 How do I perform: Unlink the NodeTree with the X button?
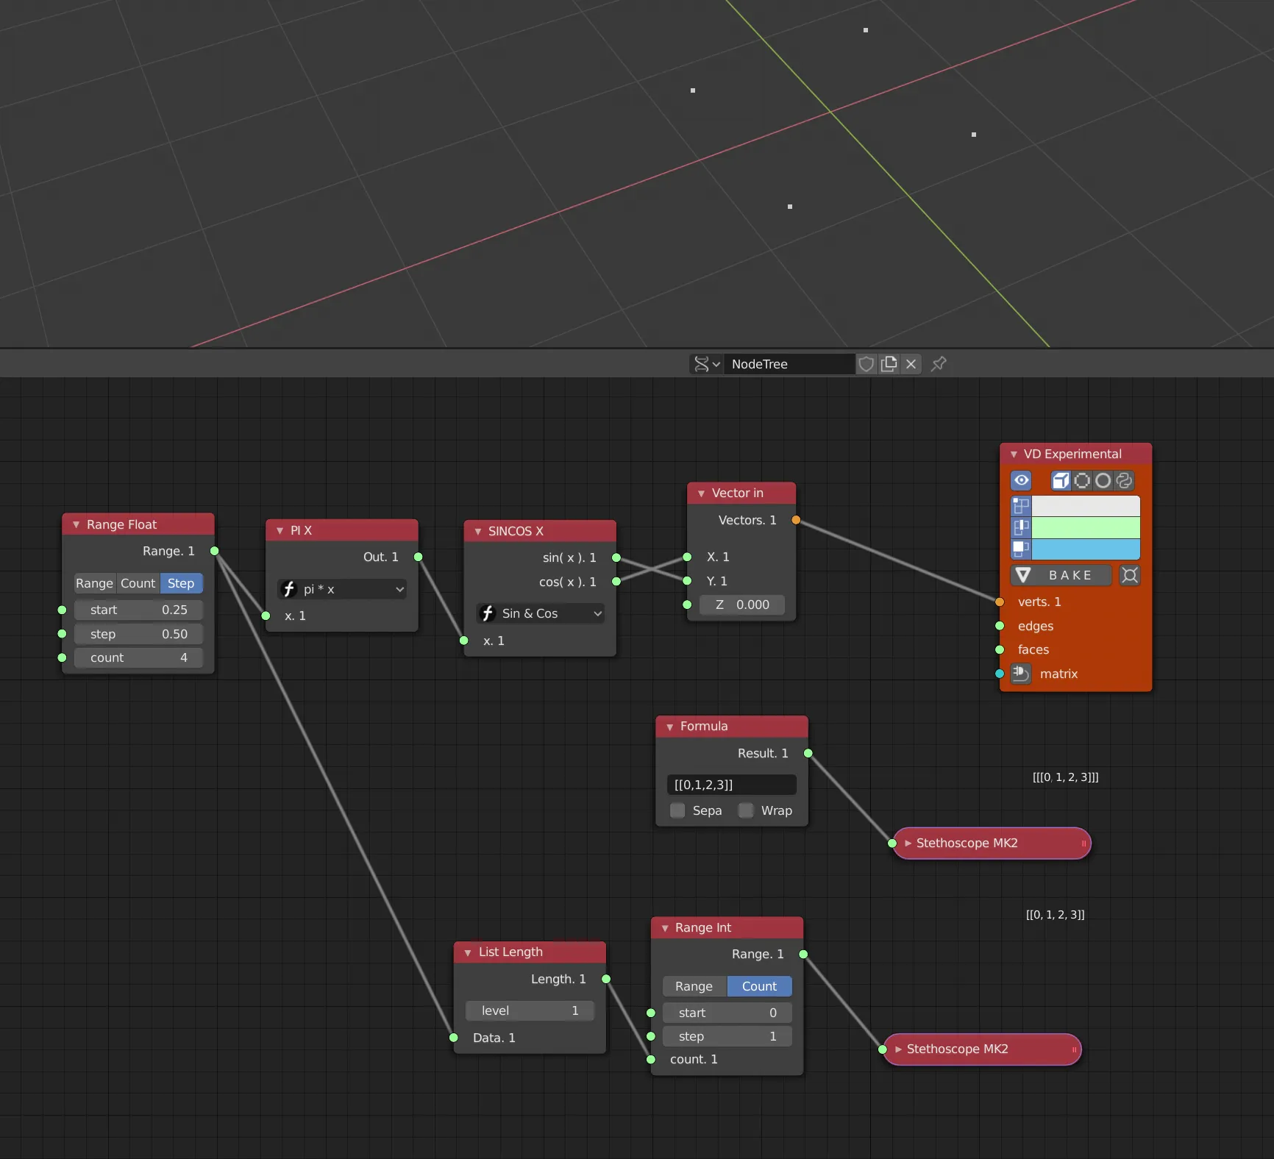click(x=911, y=364)
